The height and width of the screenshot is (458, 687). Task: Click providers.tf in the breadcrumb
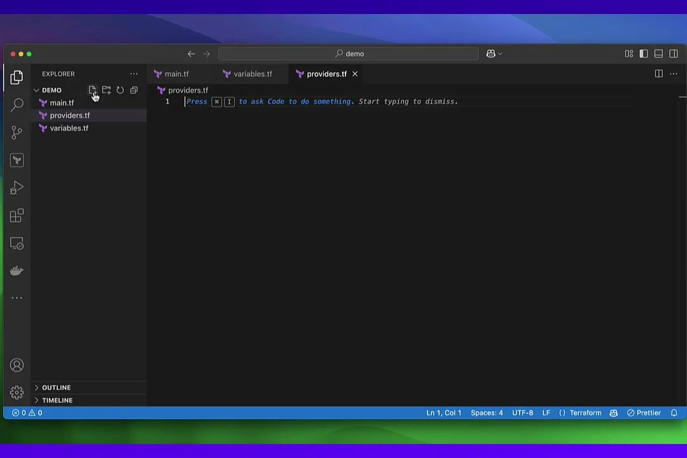[188, 90]
